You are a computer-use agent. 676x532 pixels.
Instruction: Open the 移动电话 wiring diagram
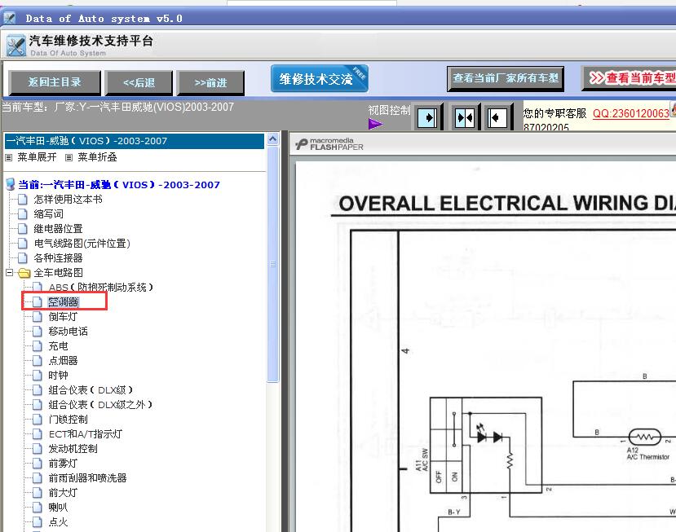[x=68, y=332]
